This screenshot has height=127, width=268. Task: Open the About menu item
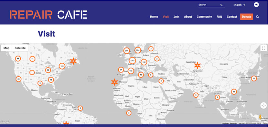click(188, 17)
